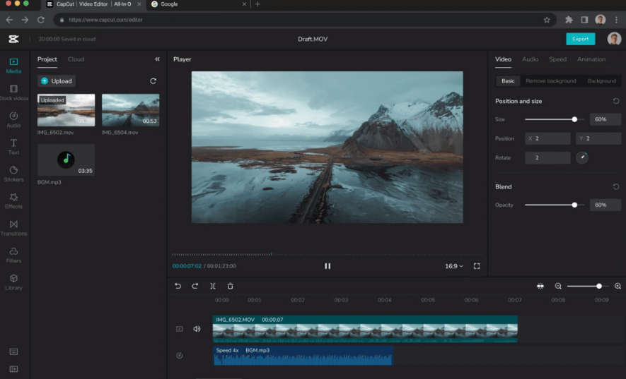This screenshot has width=626, height=379.
Task: Redo the last edit
Action: [195, 286]
